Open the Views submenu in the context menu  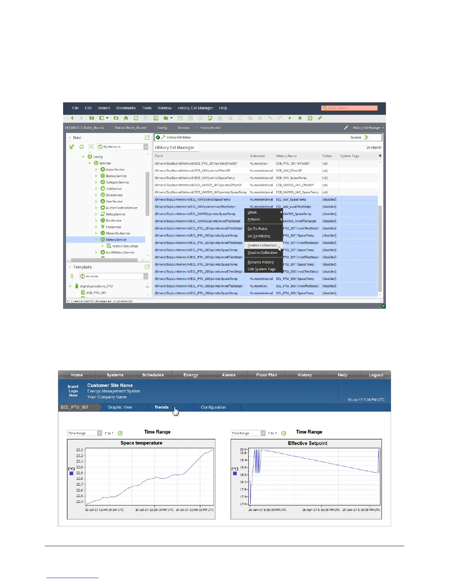click(x=263, y=212)
